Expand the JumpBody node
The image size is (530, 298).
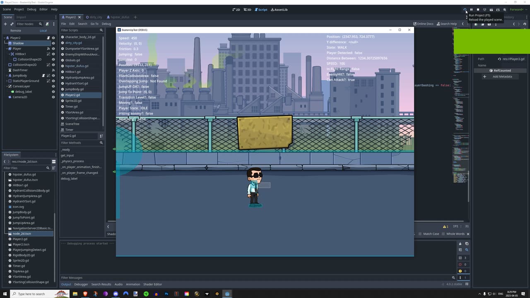click(x=7, y=75)
